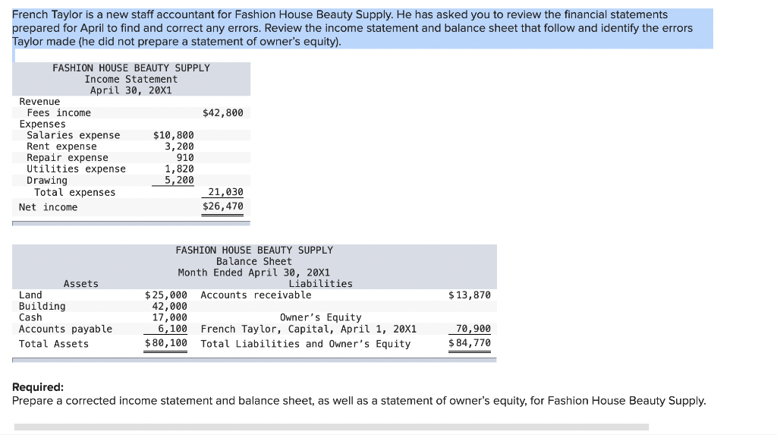This screenshot has height=435, width=777.
Task: Click the Building asset label
Action: pyautogui.click(x=42, y=306)
